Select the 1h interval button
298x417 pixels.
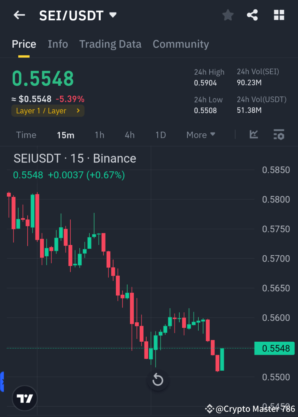click(x=99, y=135)
